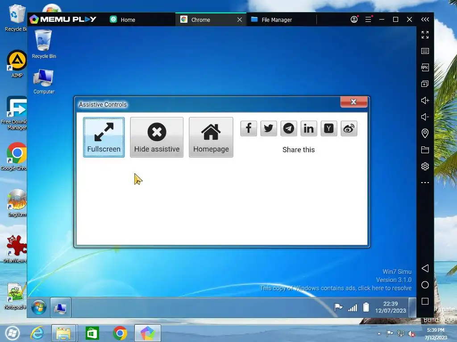This screenshot has height=342, width=457.
Task: Show more MEmu sidebar tools (three dots)
Action: pyautogui.click(x=425, y=183)
